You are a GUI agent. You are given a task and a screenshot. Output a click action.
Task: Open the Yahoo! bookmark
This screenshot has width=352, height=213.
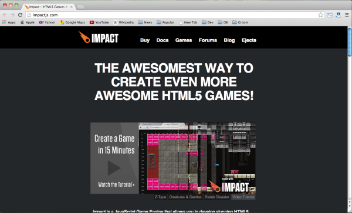point(47,22)
